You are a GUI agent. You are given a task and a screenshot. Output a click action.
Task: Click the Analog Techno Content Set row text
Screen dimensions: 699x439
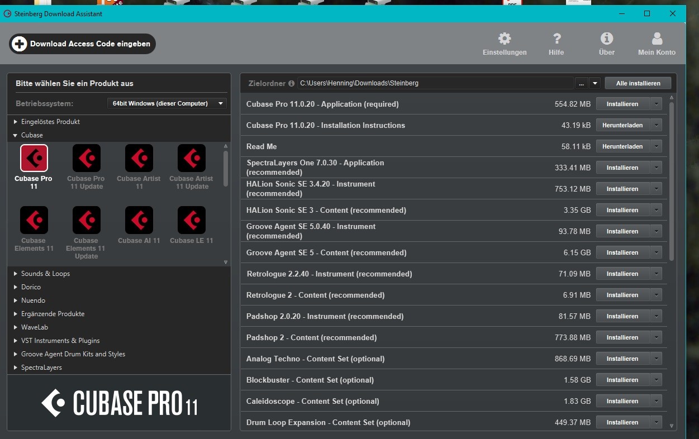click(x=315, y=359)
